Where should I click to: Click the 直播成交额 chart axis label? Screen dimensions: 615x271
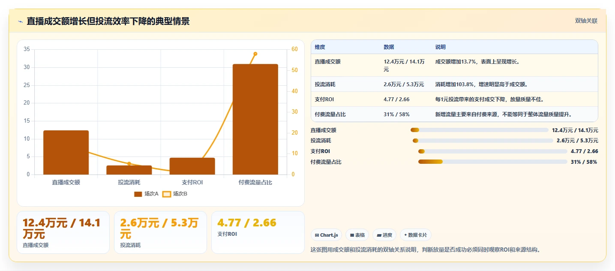coord(66,182)
